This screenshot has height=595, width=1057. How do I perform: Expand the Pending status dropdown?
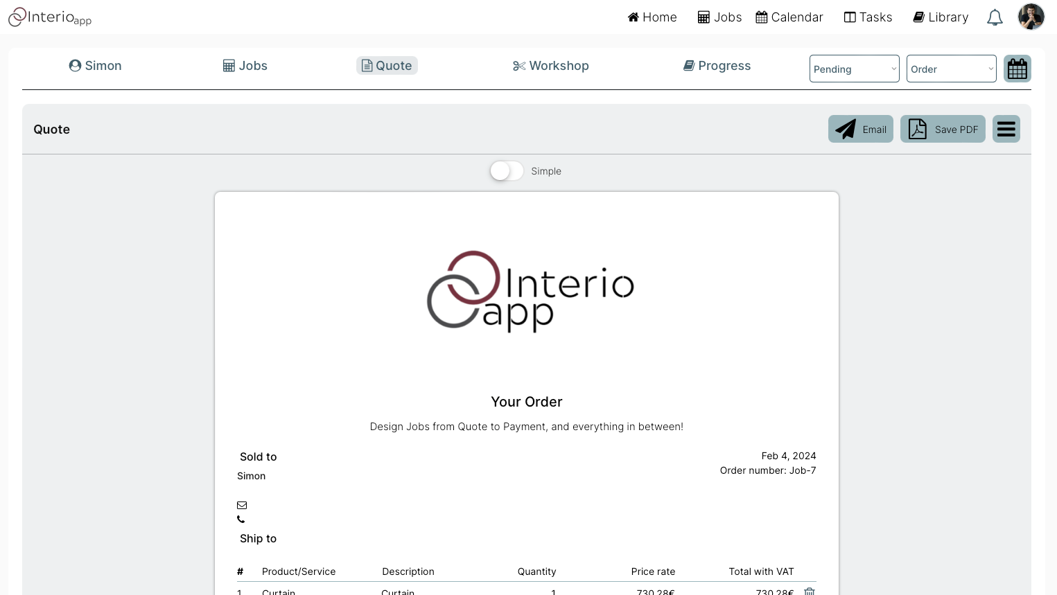coord(855,69)
